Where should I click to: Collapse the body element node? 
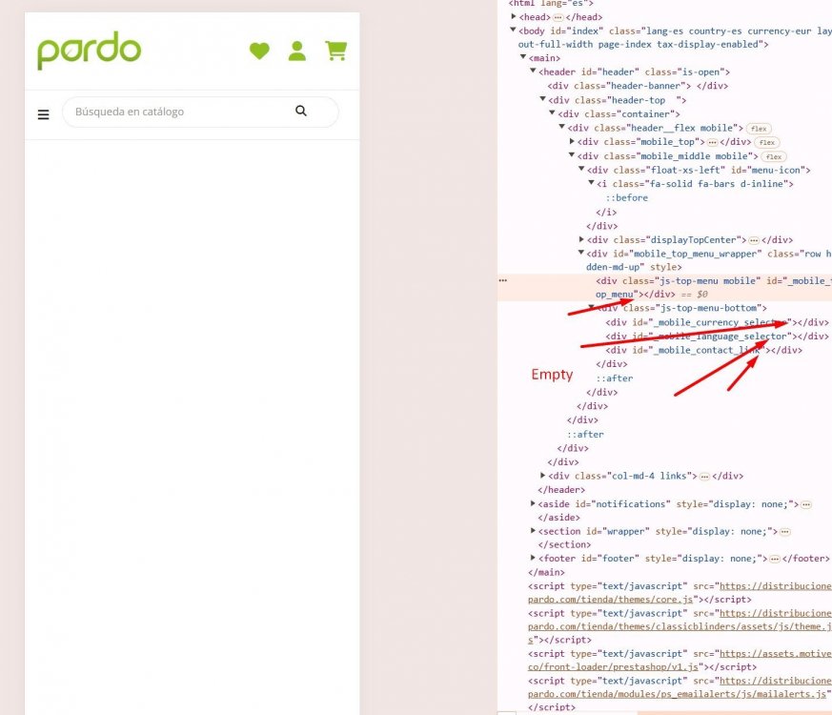(x=513, y=30)
